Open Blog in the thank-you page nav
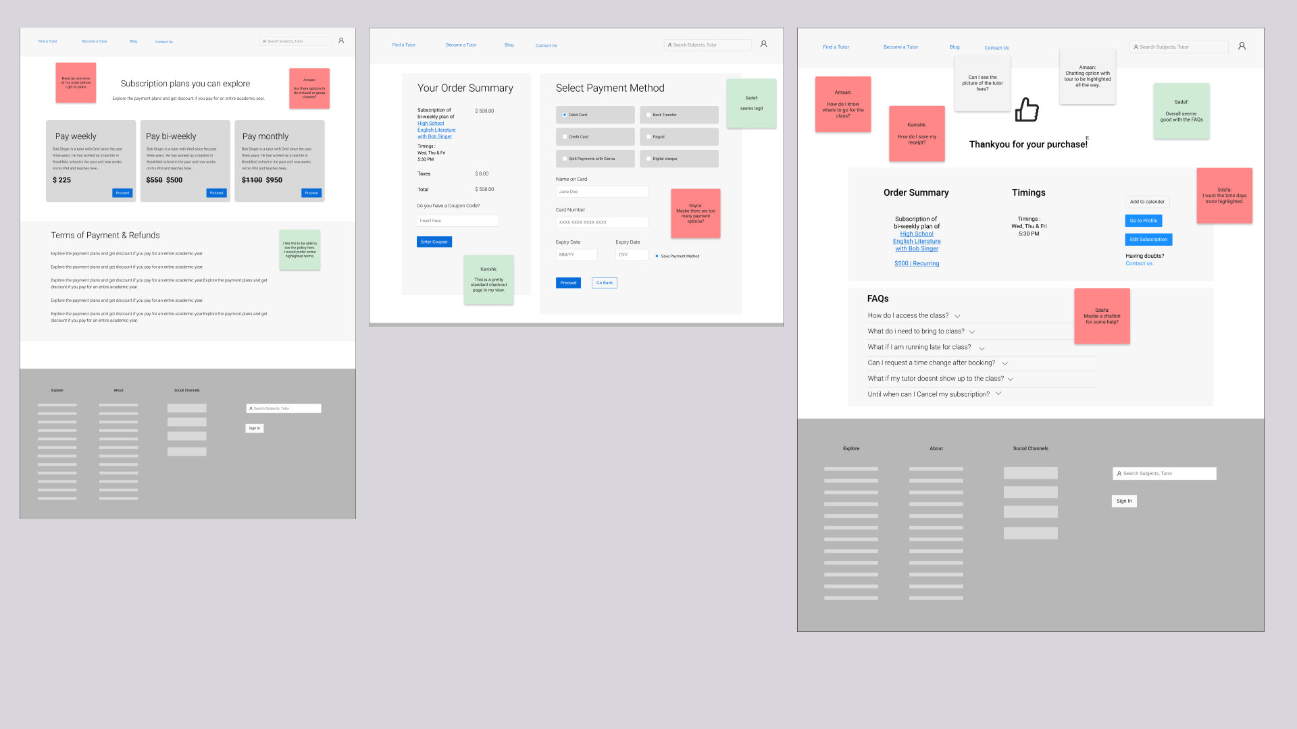This screenshot has height=729, width=1297. pos(955,47)
